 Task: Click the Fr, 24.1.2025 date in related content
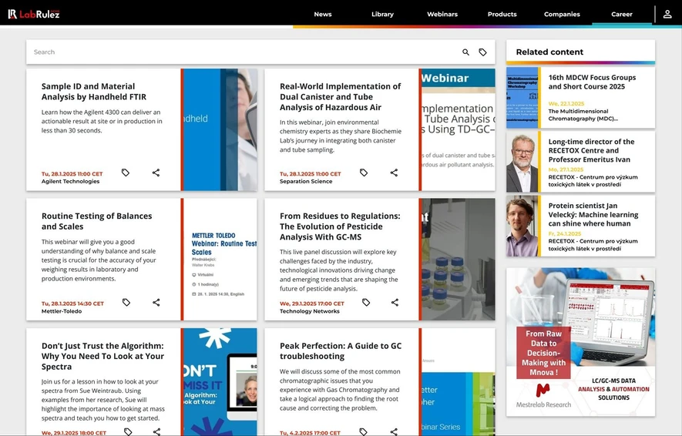565,233
